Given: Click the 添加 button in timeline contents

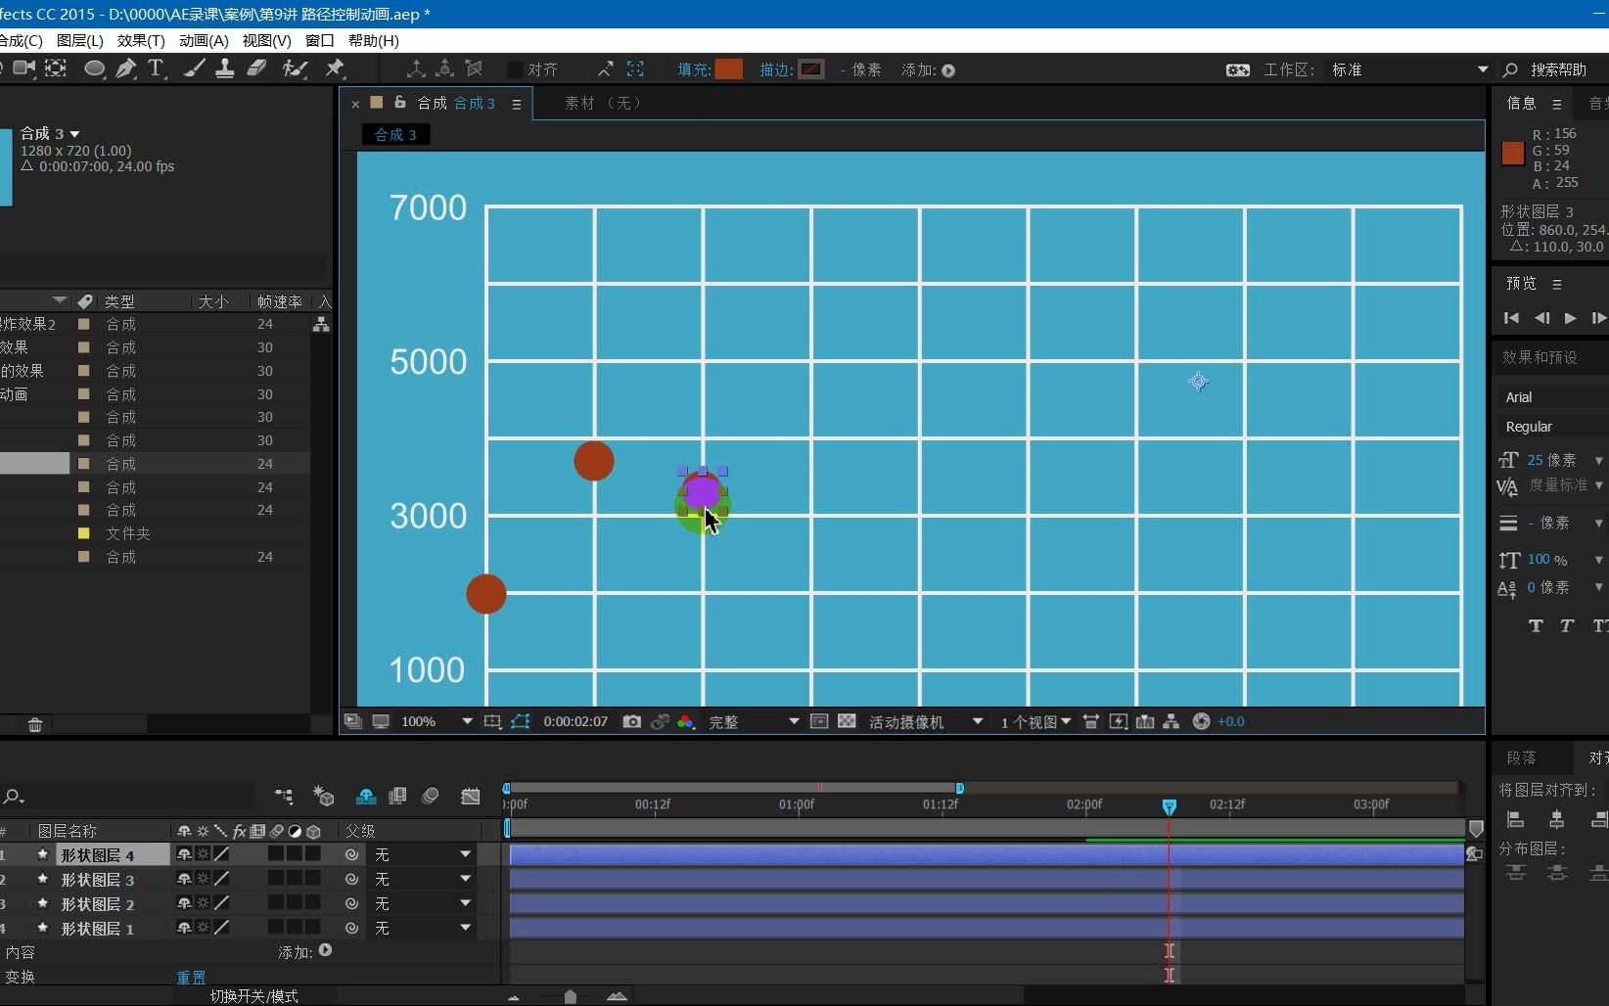Looking at the screenshot, I should click(325, 950).
